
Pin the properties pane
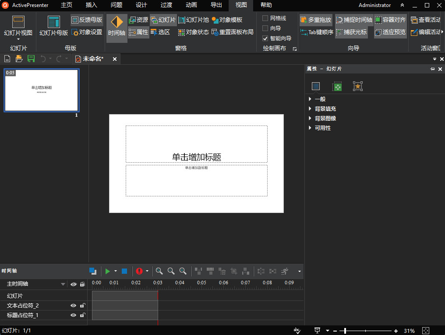tap(432, 69)
